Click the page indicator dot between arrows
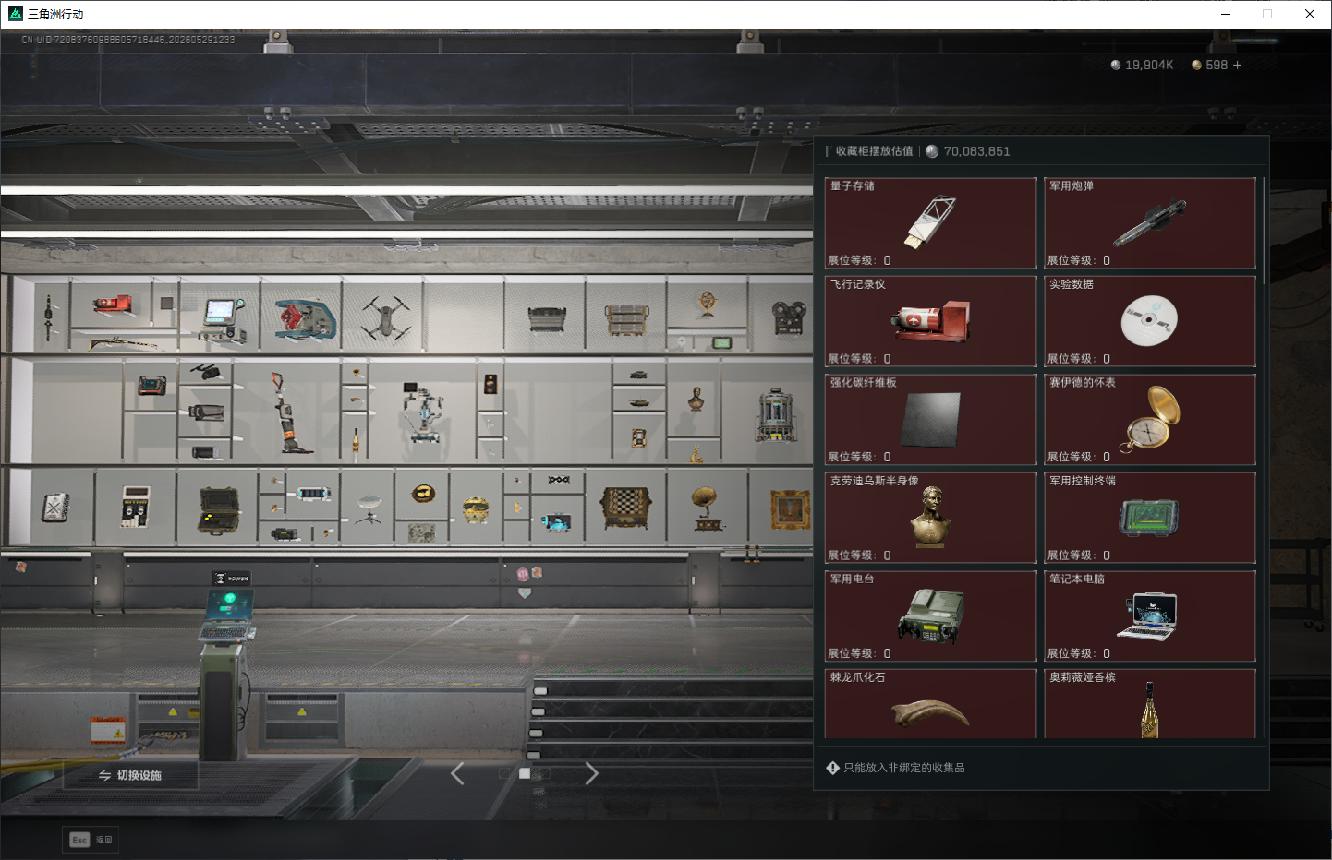 [525, 774]
